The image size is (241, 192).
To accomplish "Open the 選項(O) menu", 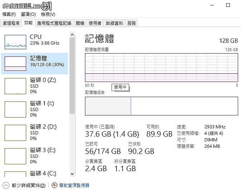I will point(28,14).
